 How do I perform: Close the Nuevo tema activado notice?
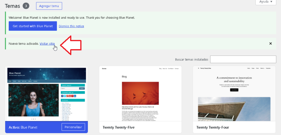click(x=271, y=43)
